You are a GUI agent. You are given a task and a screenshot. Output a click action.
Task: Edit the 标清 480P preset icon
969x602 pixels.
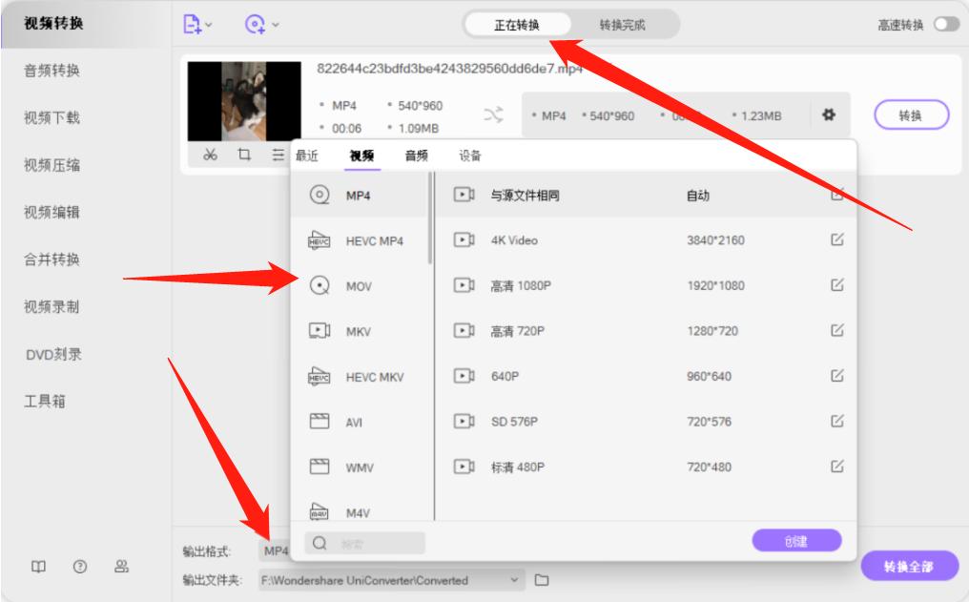(x=836, y=466)
